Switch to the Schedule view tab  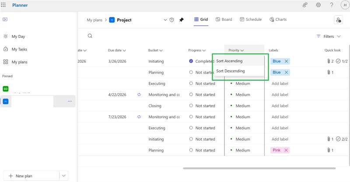point(250,20)
